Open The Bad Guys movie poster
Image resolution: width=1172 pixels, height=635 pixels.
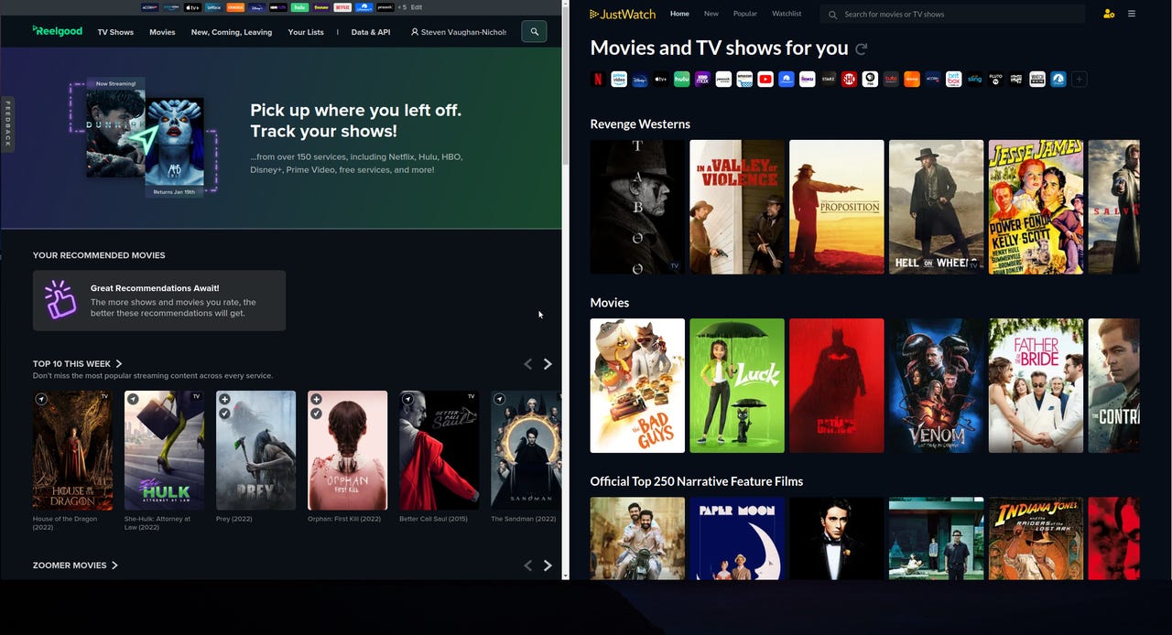pos(637,385)
